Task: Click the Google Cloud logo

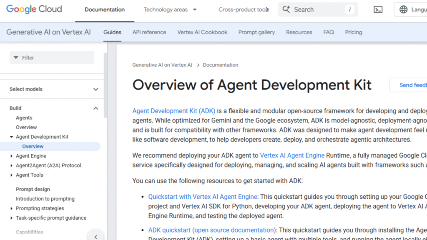Action: [x=34, y=9]
